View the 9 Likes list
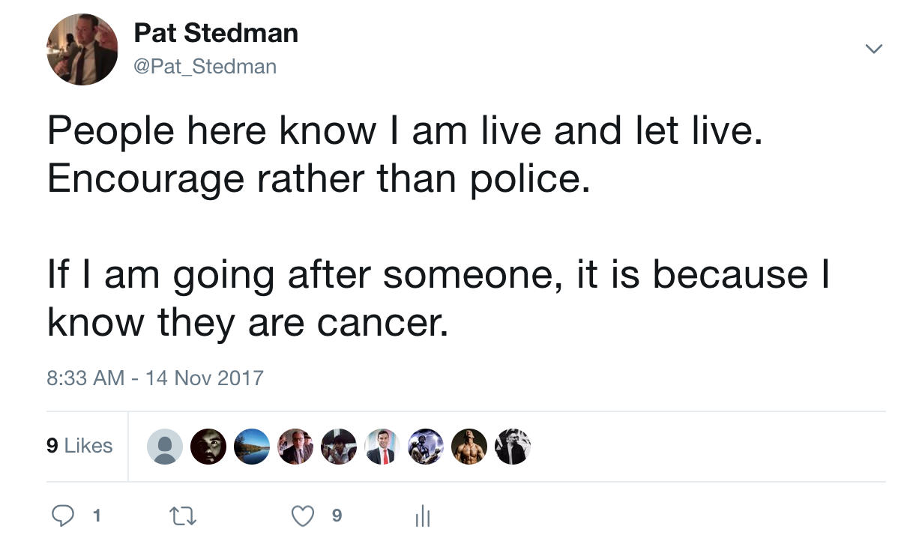Viewport: 919px width, 553px height. click(79, 446)
